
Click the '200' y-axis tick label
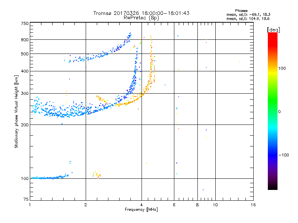[25, 125]
